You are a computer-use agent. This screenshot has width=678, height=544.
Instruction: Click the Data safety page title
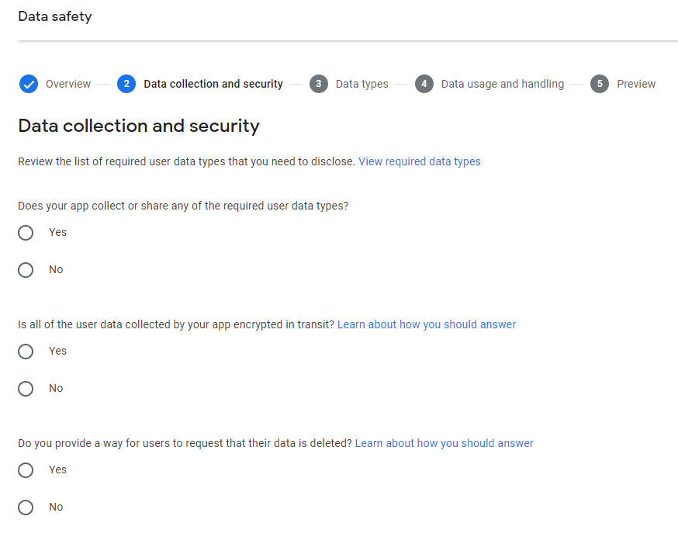[55, 16]
